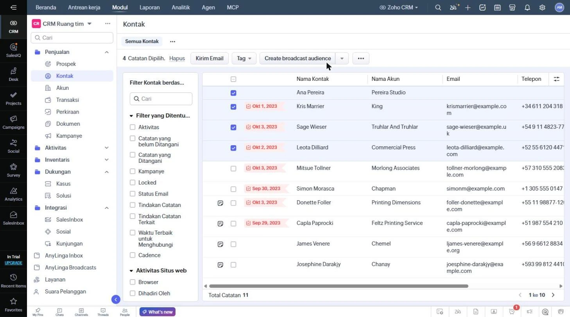Viewport: 570px width, 317px height.
Task: Expand the Inventaris folder
Action: [106, 160]
